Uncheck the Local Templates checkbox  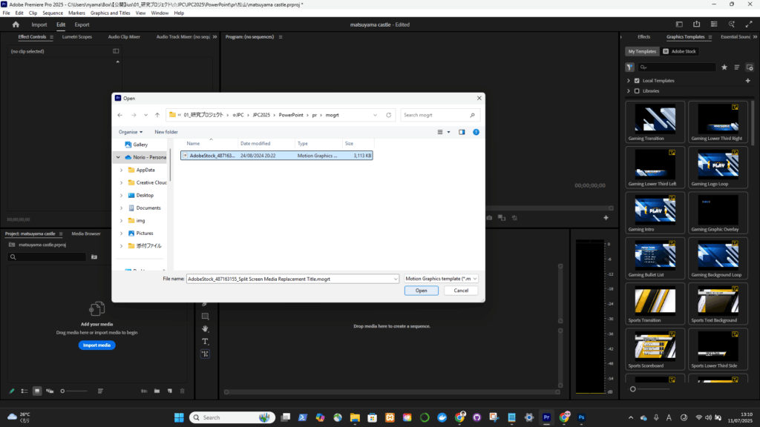pyautogui.click(x=637, y=80)
